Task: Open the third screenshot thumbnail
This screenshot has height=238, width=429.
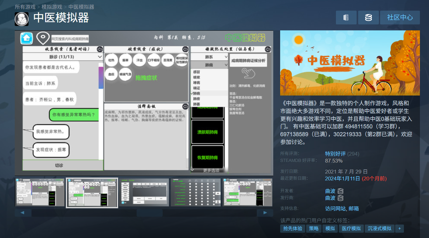Action: point(144,193)
